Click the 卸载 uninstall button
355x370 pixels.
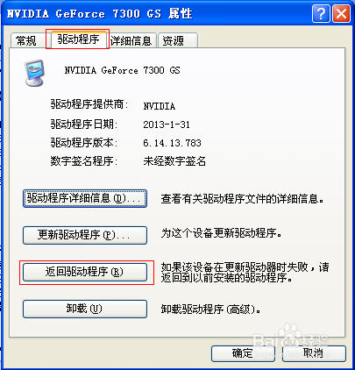85,309
